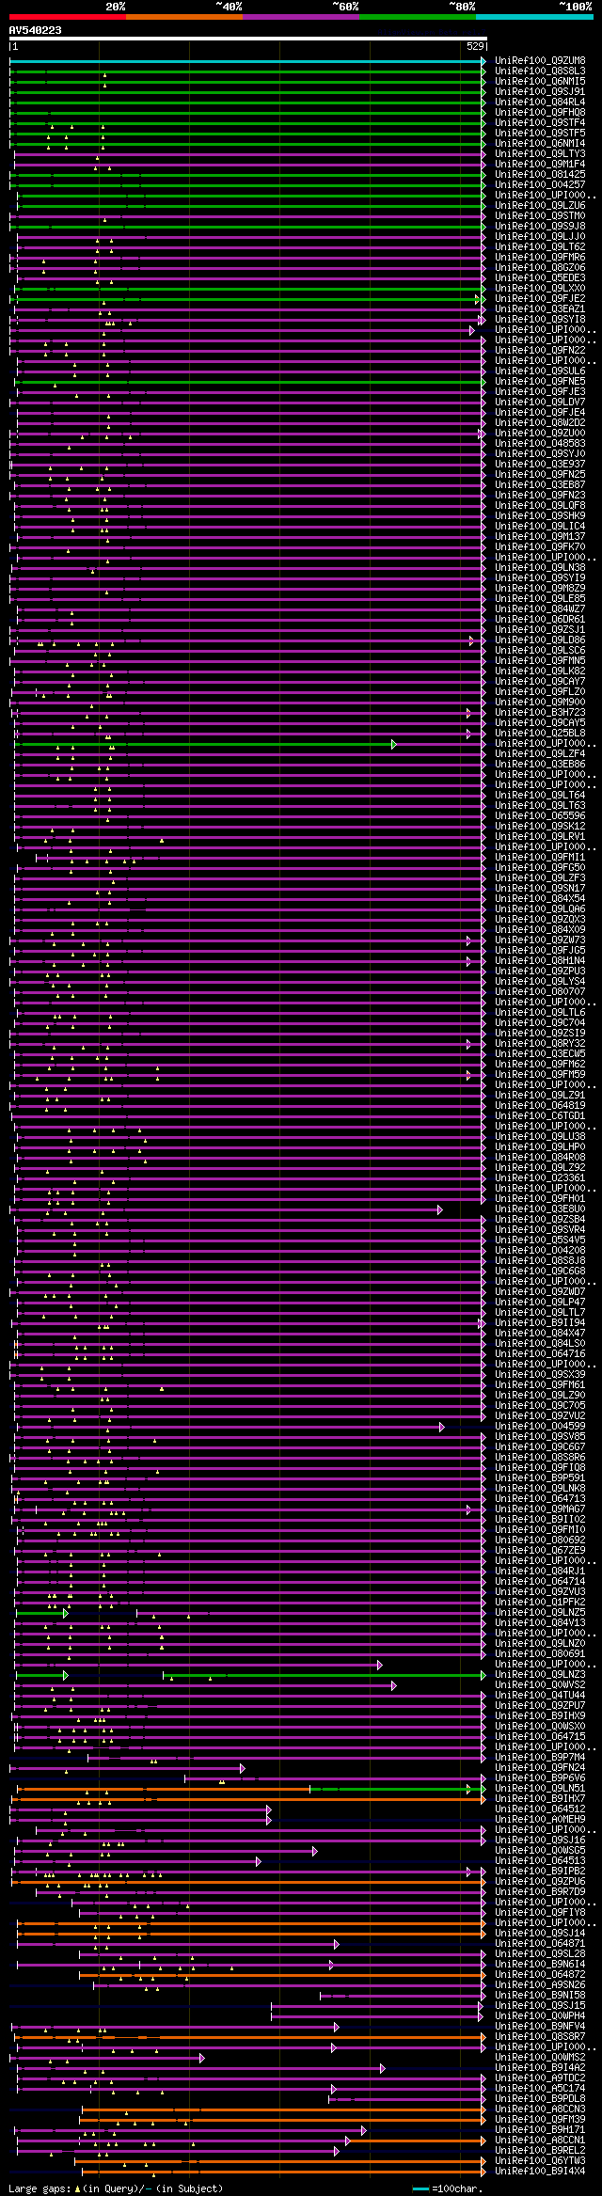Screen dimensions: 602x2196
Task: Choose hit UniRef100_C6TGD1
Action: [x=540, y=1116]
